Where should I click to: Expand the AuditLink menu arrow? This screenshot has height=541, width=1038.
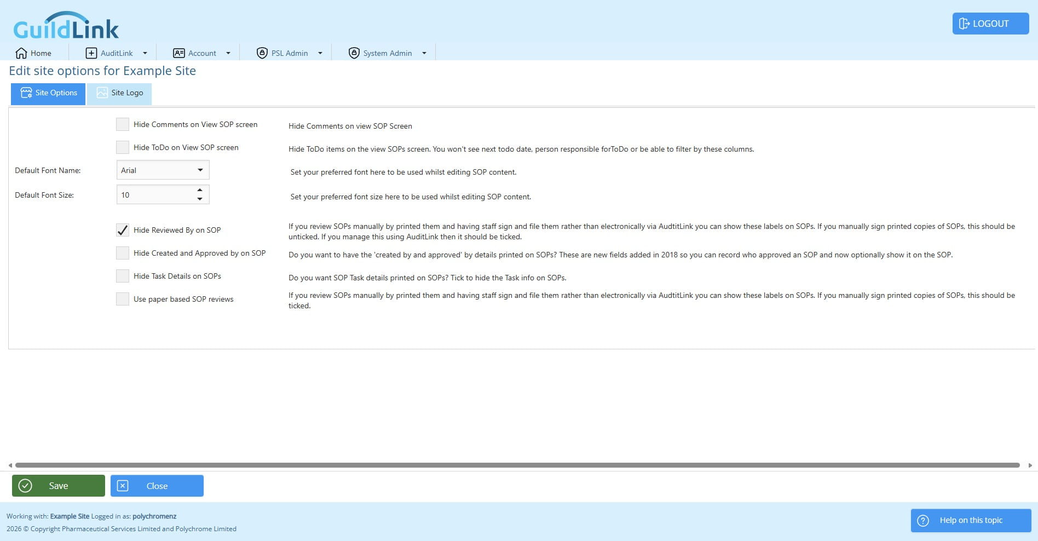click(145, 53)
